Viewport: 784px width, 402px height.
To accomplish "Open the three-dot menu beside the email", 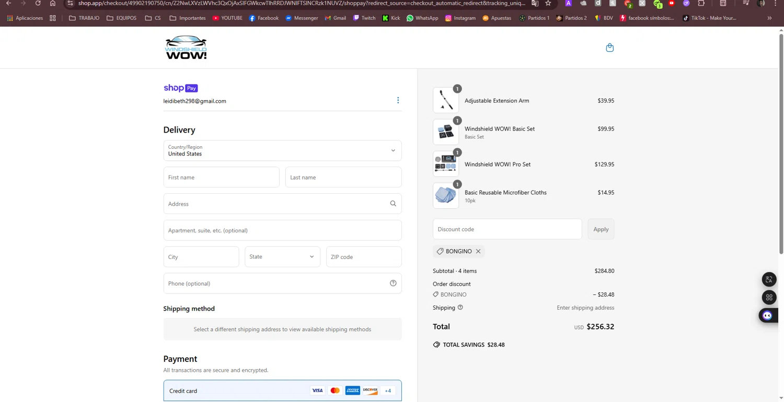I will point(398,100).
